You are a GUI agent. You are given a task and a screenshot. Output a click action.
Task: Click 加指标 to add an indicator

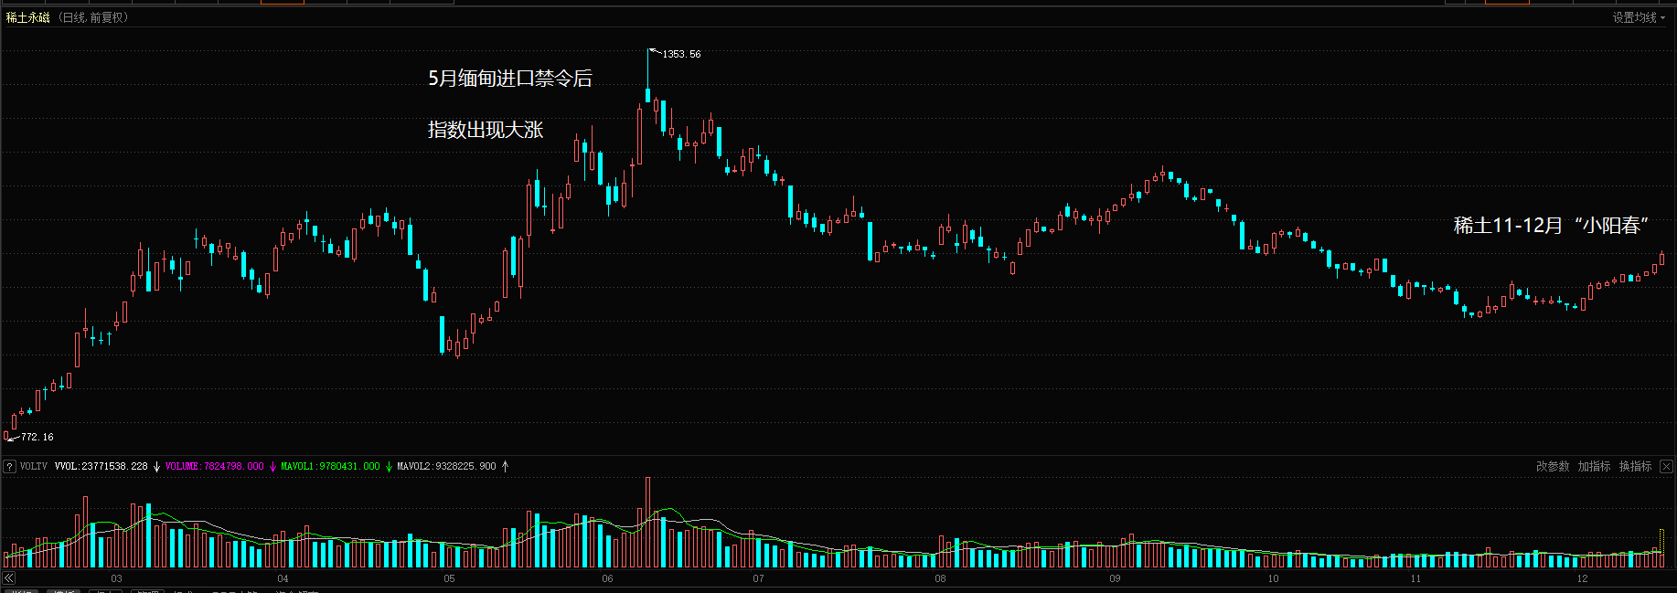(1594, 466)
